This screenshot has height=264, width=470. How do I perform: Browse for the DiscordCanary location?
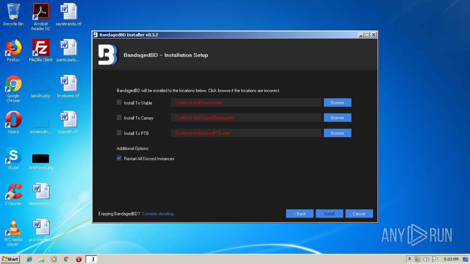click(337, 118)
